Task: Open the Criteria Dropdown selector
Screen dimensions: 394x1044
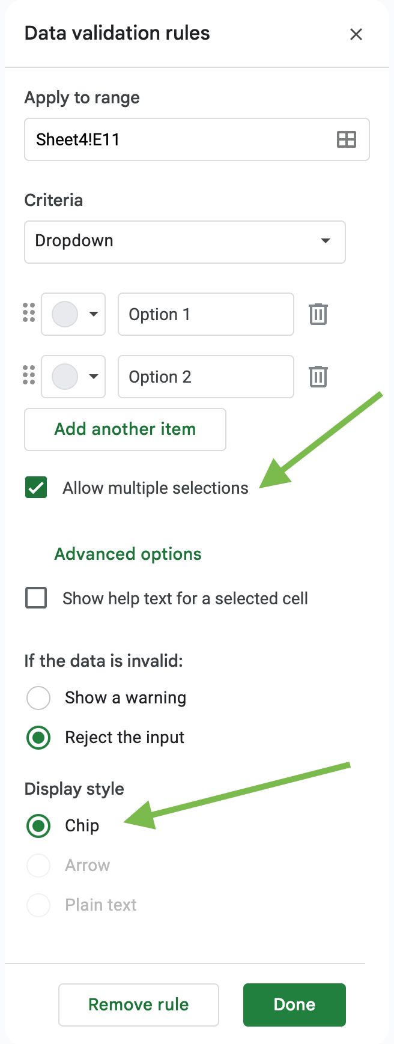Action: click(x=185, y=241)
